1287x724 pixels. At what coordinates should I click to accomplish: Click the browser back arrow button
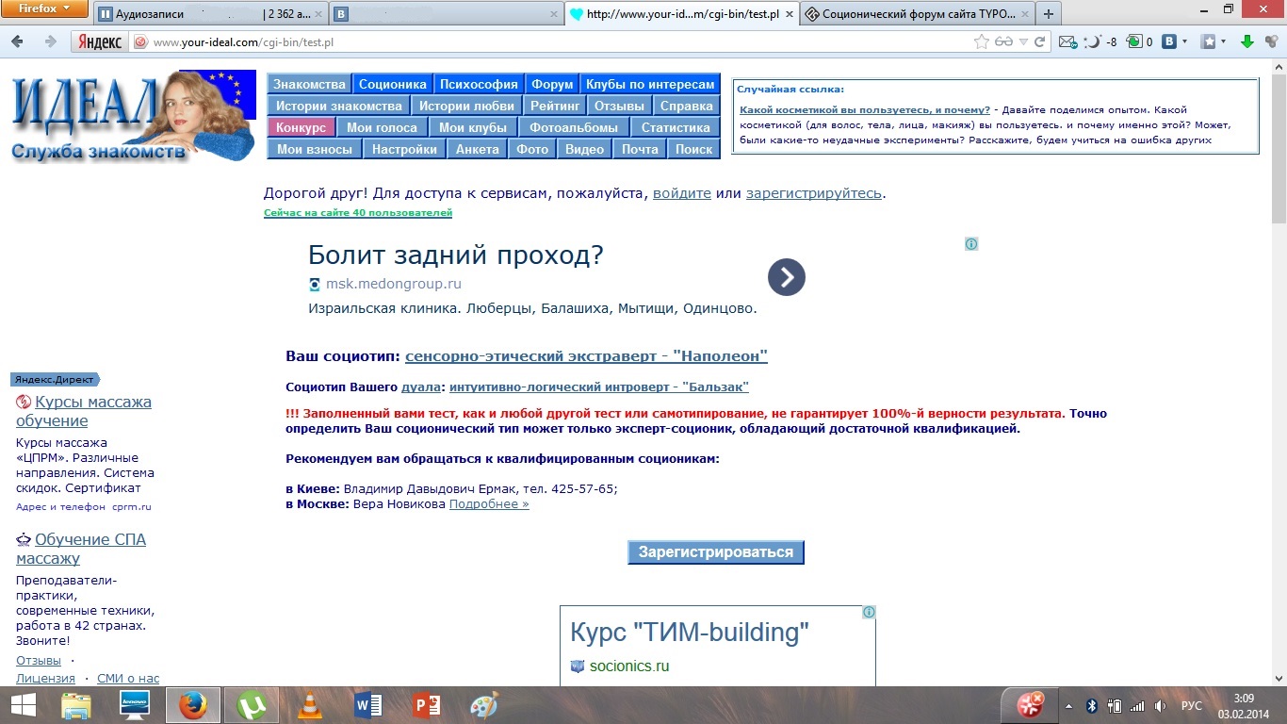(19, 41)
